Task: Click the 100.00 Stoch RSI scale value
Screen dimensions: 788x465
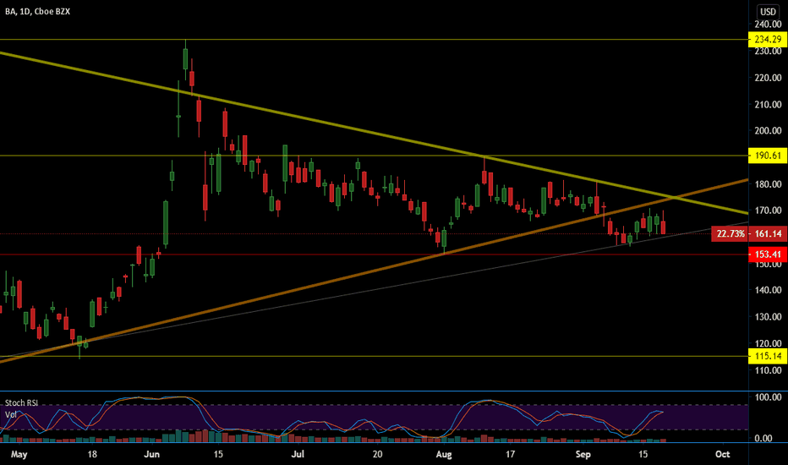Action: pos(768,397)
